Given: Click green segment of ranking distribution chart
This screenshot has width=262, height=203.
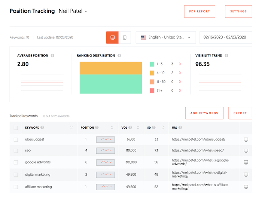Looking at the screenshot, I should (111, 84).
